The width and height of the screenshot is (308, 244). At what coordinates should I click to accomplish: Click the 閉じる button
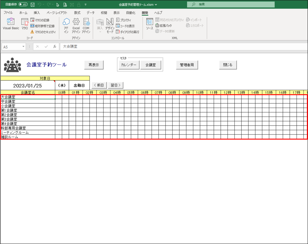[228, 65]
